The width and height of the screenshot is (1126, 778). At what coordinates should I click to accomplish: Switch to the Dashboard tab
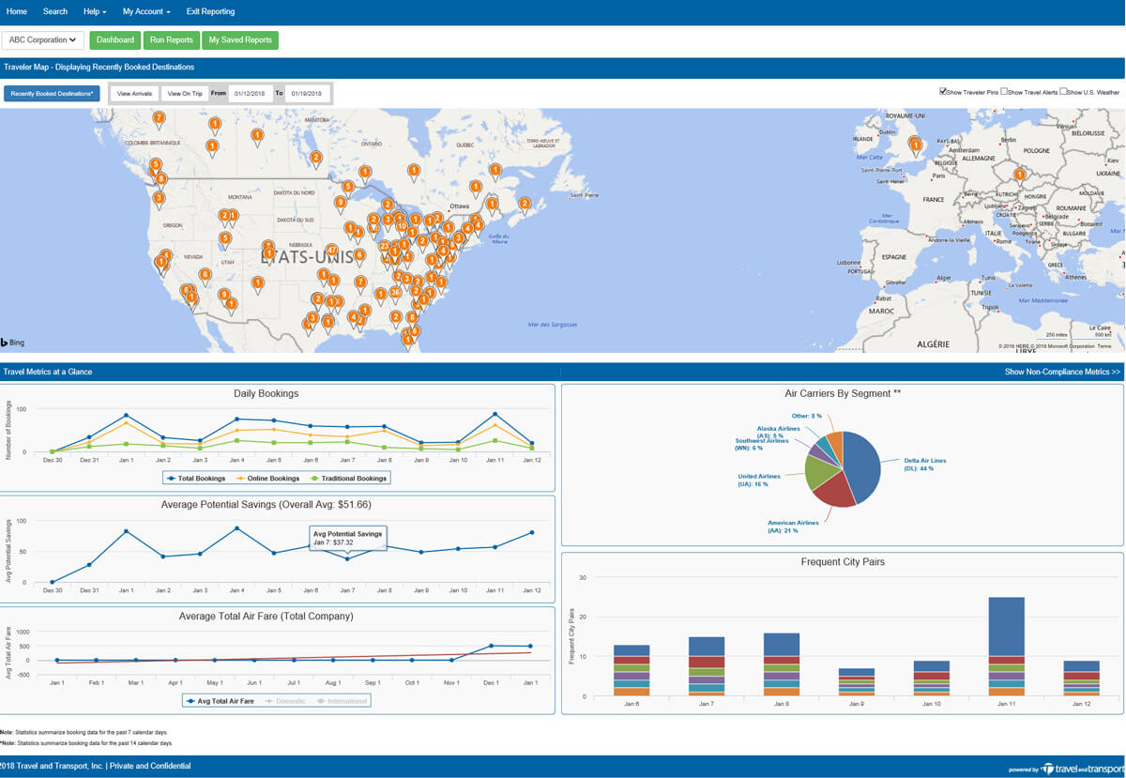115,40
